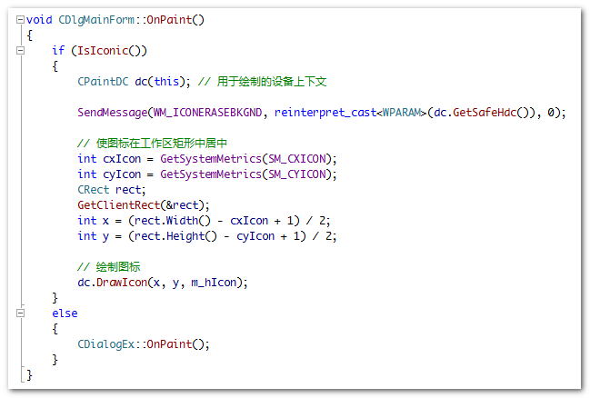Click cxIcon in its int declaration
Image resolution: width=590 pixels, height=398 pixels.
point(122,159)
